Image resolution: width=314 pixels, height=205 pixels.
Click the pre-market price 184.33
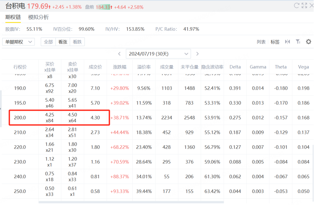pos(103,7)
